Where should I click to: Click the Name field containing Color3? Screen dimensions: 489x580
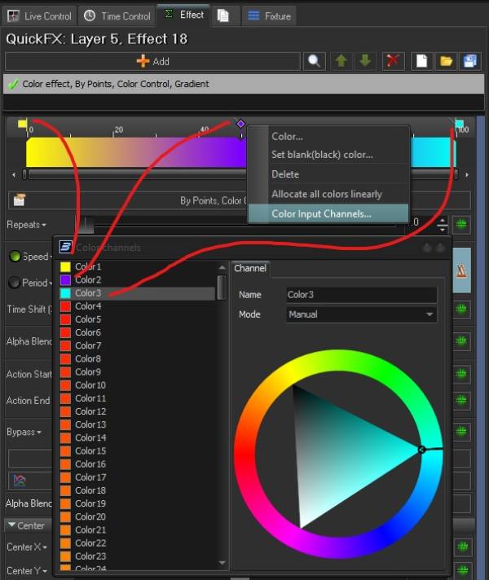pos(361,295)
